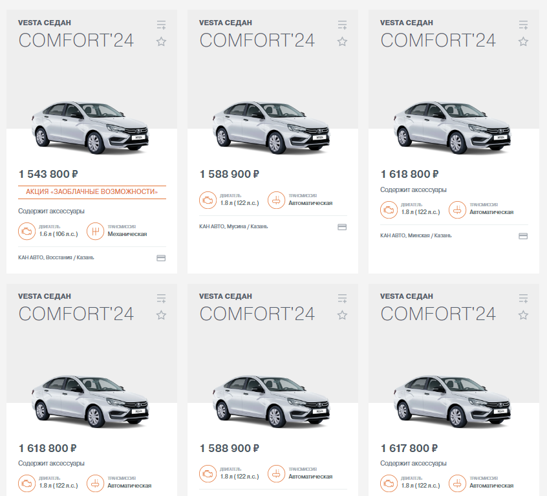
Task: Click transmission icon on bottom-row 1 588 900 ₽ card
Action: tap(276, 473)
